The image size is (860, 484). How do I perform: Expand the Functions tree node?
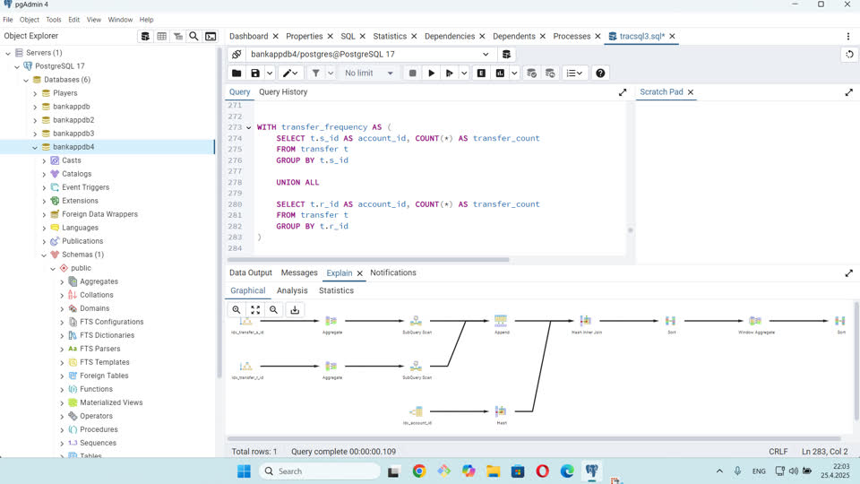pyautogui.click(x=62, y=389)
